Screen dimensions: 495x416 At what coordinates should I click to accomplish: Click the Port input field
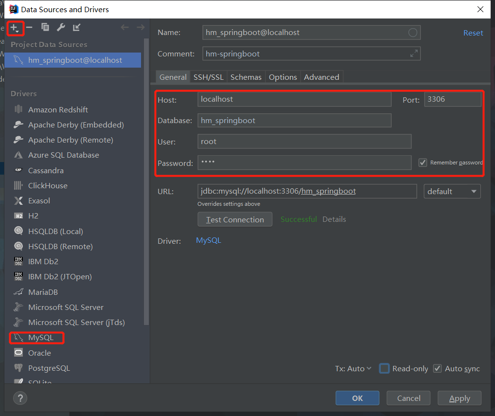click(x=453, y=99)
